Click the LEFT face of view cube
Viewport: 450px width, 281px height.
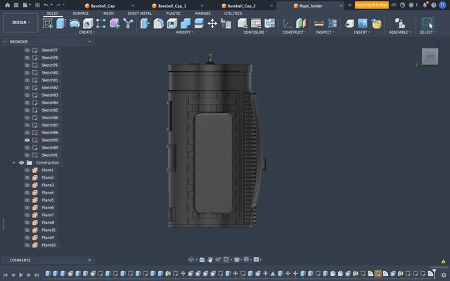[x=430, y=56]
